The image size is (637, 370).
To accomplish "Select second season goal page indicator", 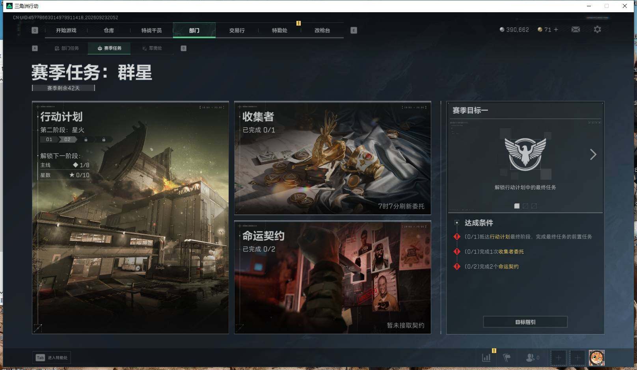I will [525, 206].
